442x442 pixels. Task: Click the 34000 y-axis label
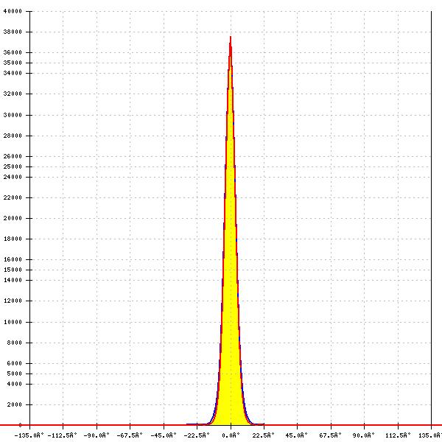pyautogui.click(x=13, y=73)
